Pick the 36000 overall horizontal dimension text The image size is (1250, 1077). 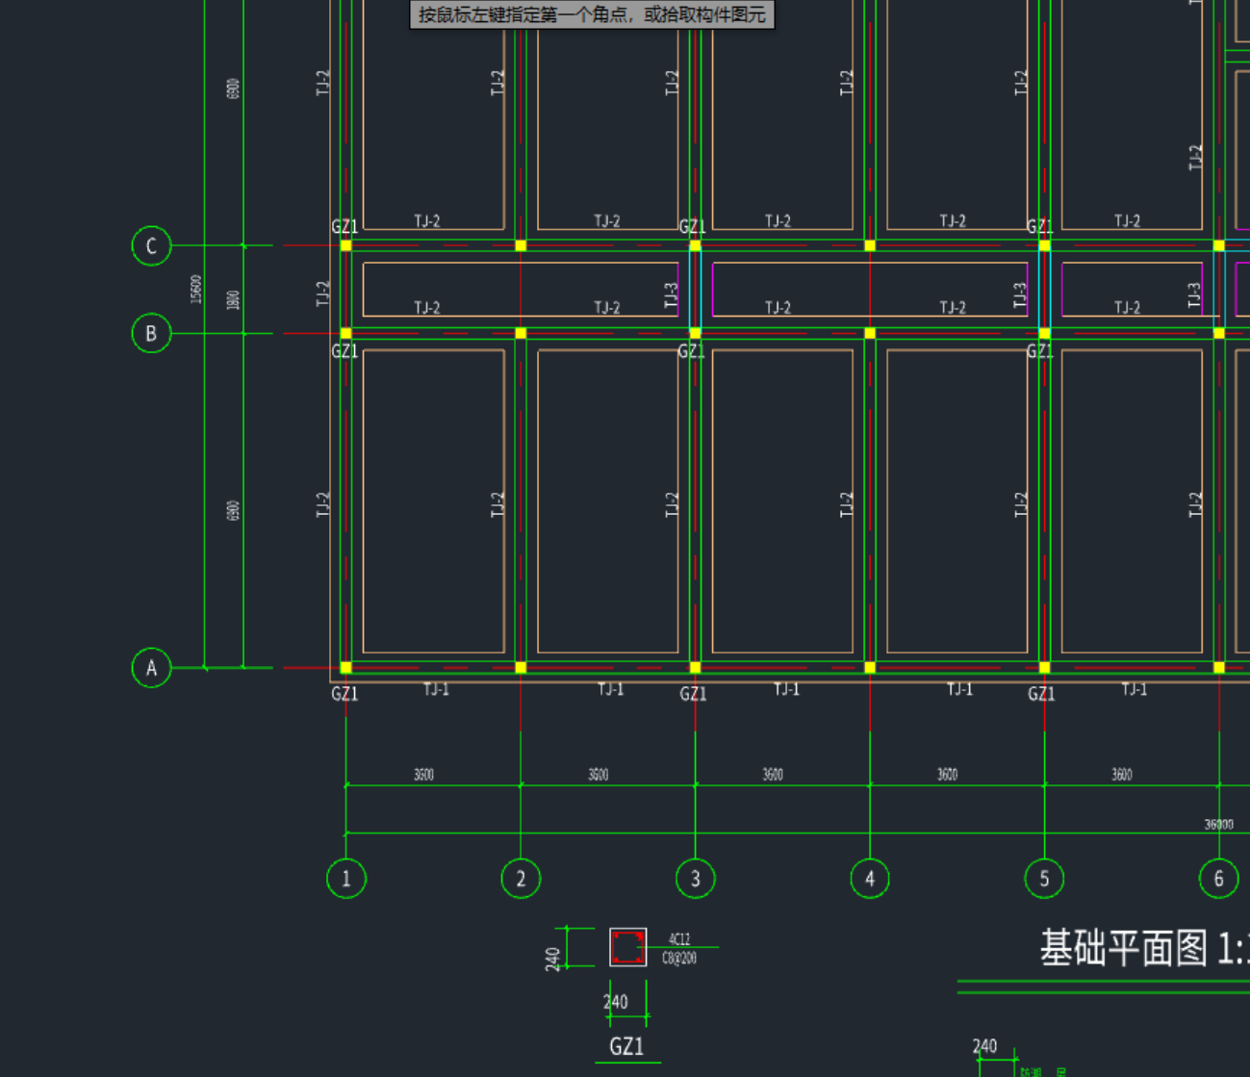pos(1218,824)
